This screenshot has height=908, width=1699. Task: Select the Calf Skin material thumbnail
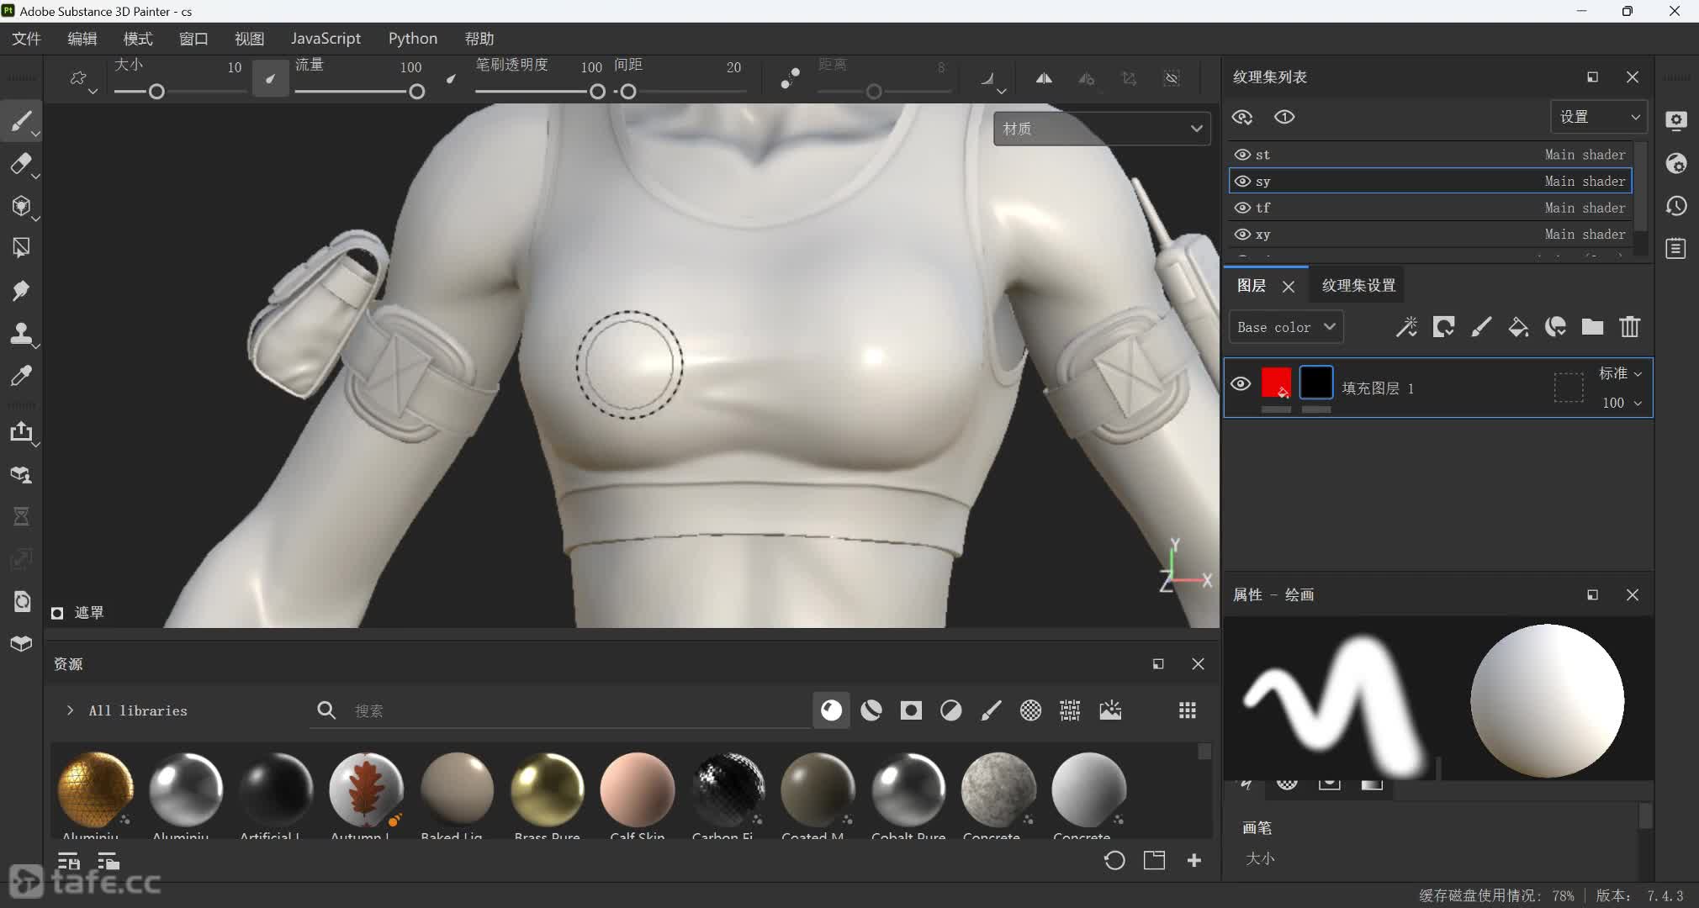638,789
